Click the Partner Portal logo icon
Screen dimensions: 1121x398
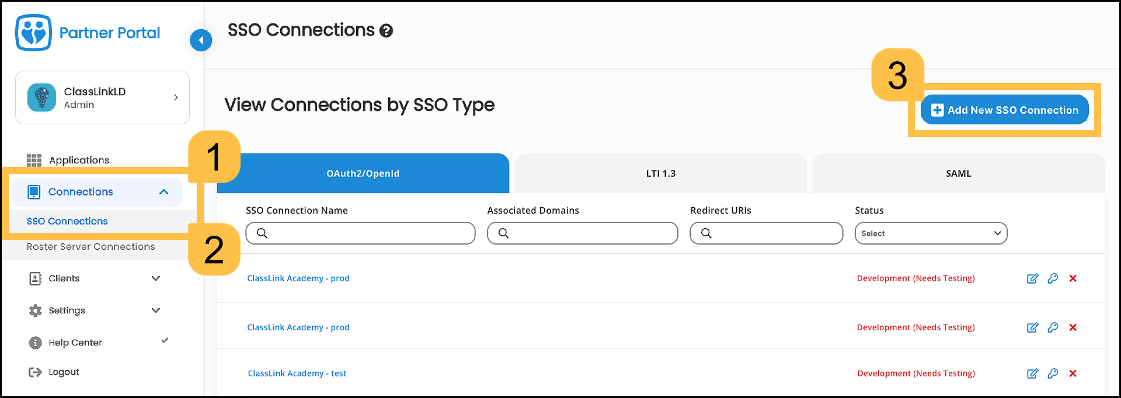pyautogui.click(x=33, y=33)
